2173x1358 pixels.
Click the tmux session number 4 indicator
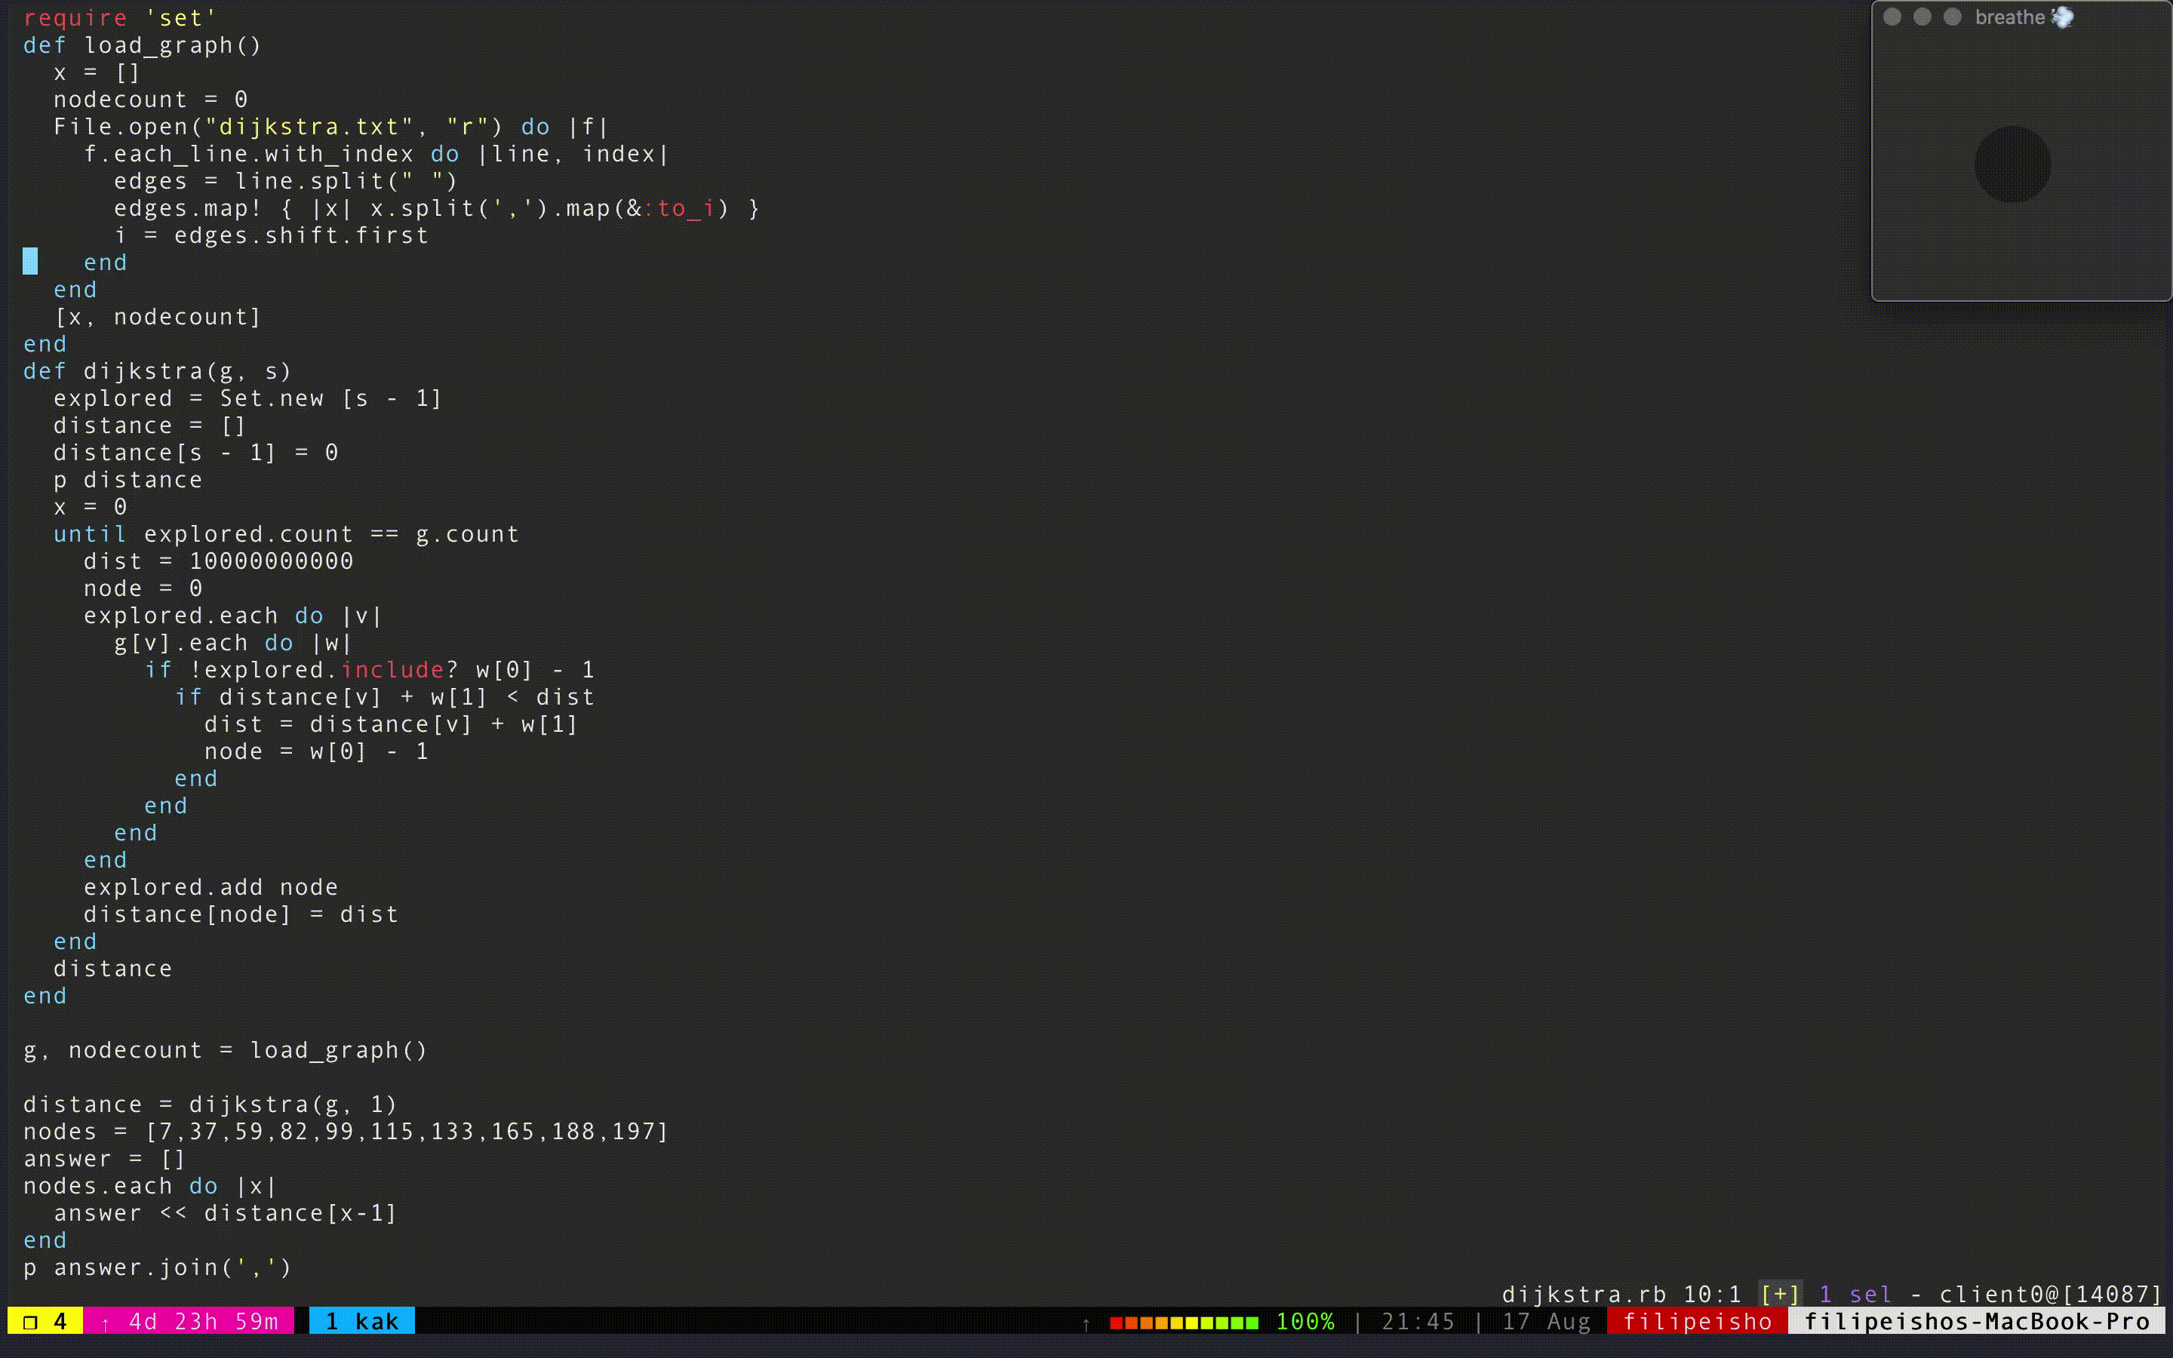point(45,1321)
